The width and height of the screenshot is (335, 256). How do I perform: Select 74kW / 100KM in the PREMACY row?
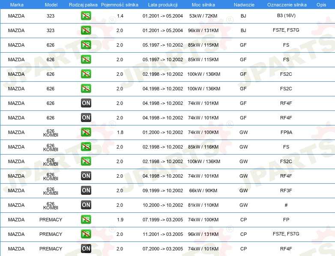[203, 220]
